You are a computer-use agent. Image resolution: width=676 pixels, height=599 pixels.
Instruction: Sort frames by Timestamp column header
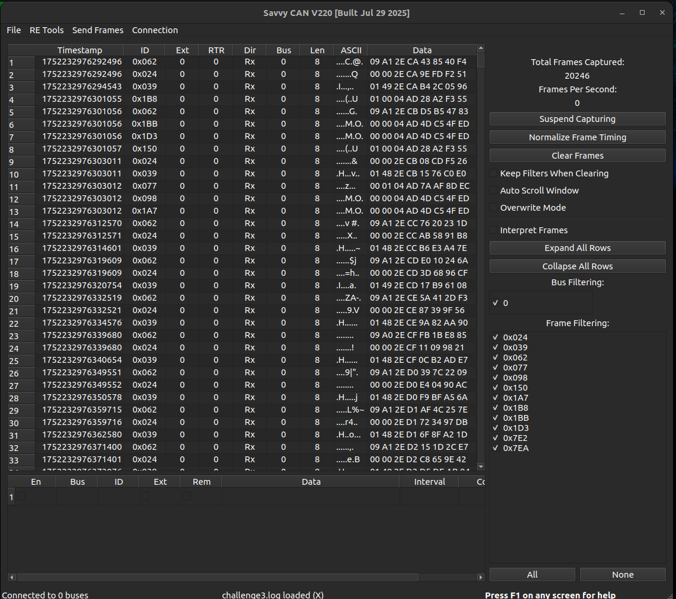(79, 50)
